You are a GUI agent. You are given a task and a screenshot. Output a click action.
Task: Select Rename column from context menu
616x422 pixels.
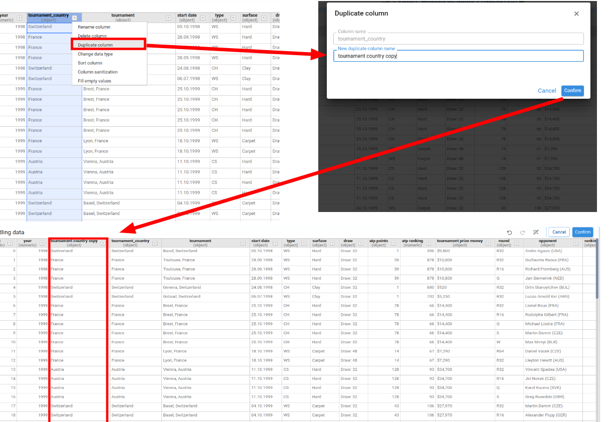point(94,27)
